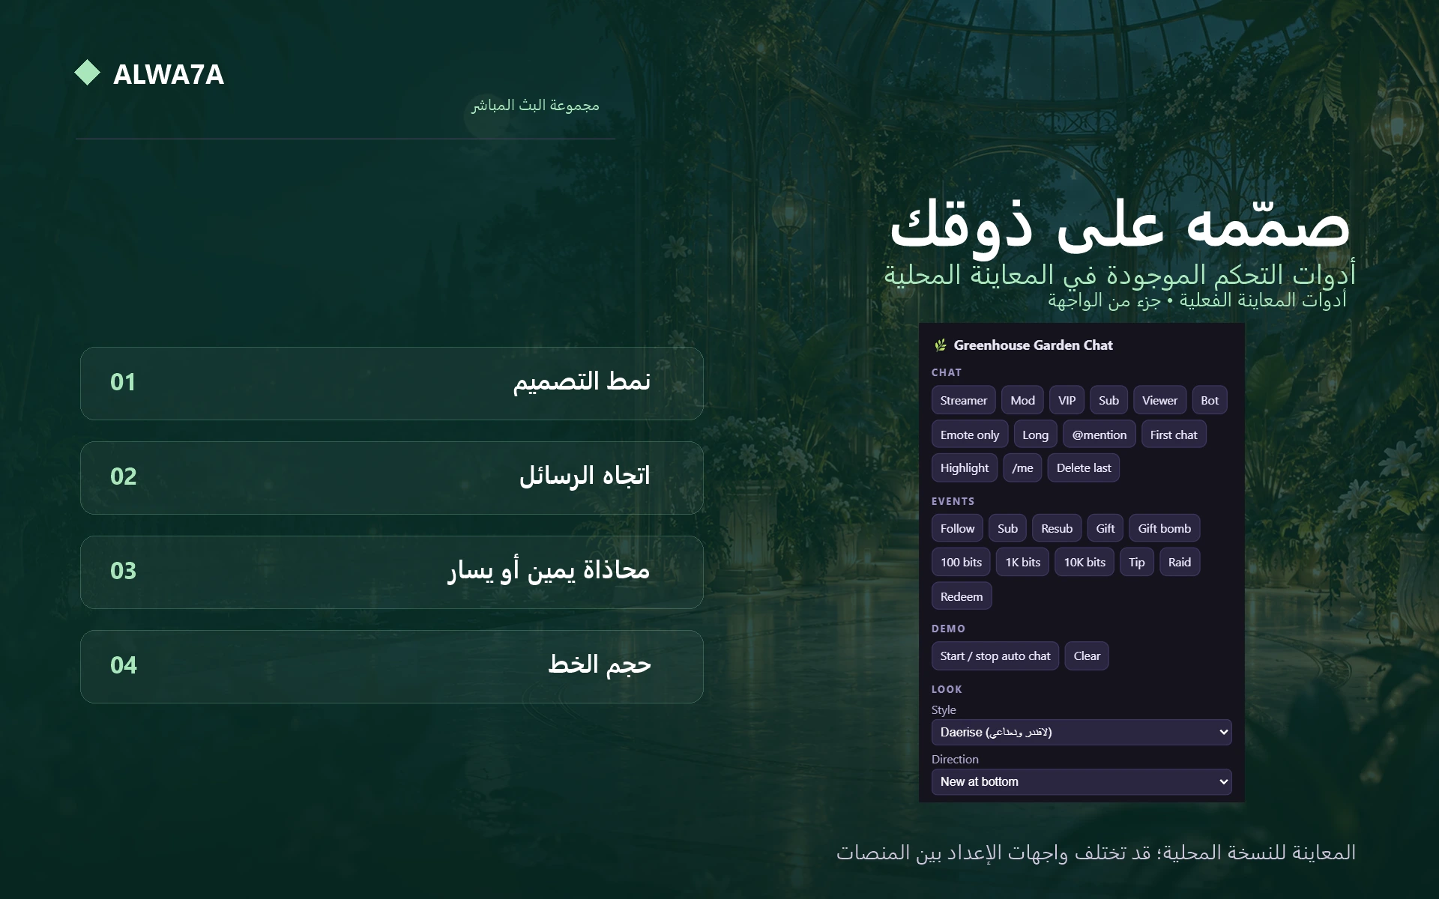Select card 04 حجم الخط
This screenshot has height=899, width=1439.
(392, 667)
